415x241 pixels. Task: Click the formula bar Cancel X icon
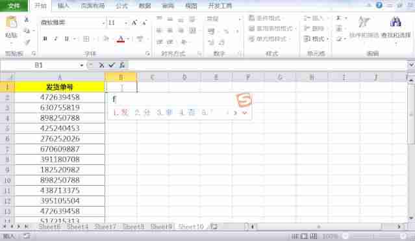(101, 65)
